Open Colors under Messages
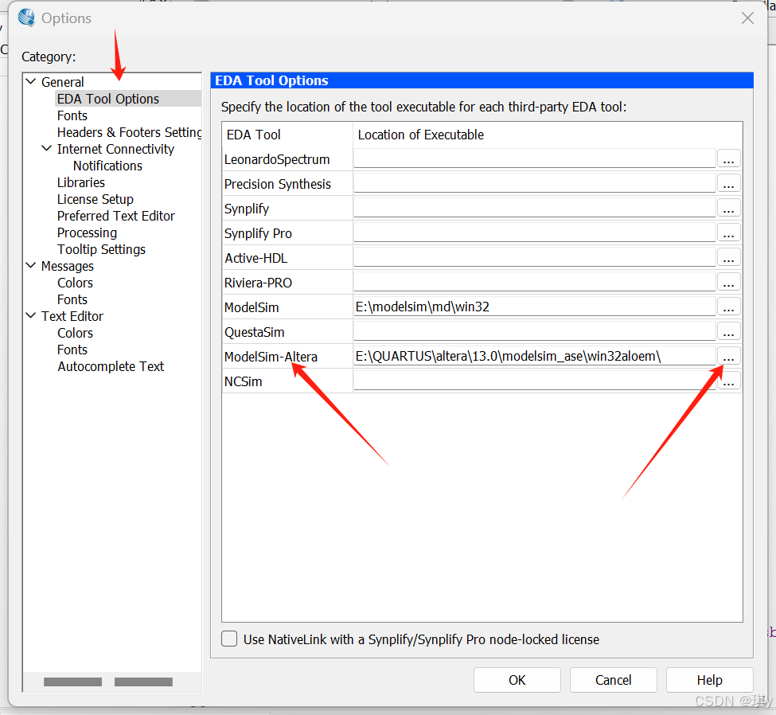776x715 pixels. point(75,283)
